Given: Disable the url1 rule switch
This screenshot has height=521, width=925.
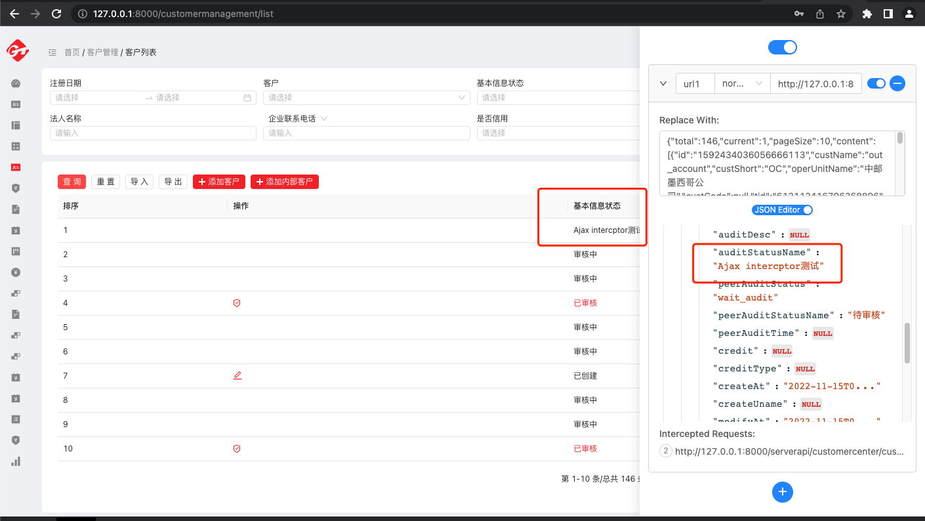Looking at the screenshot, I should click(876, 83).
